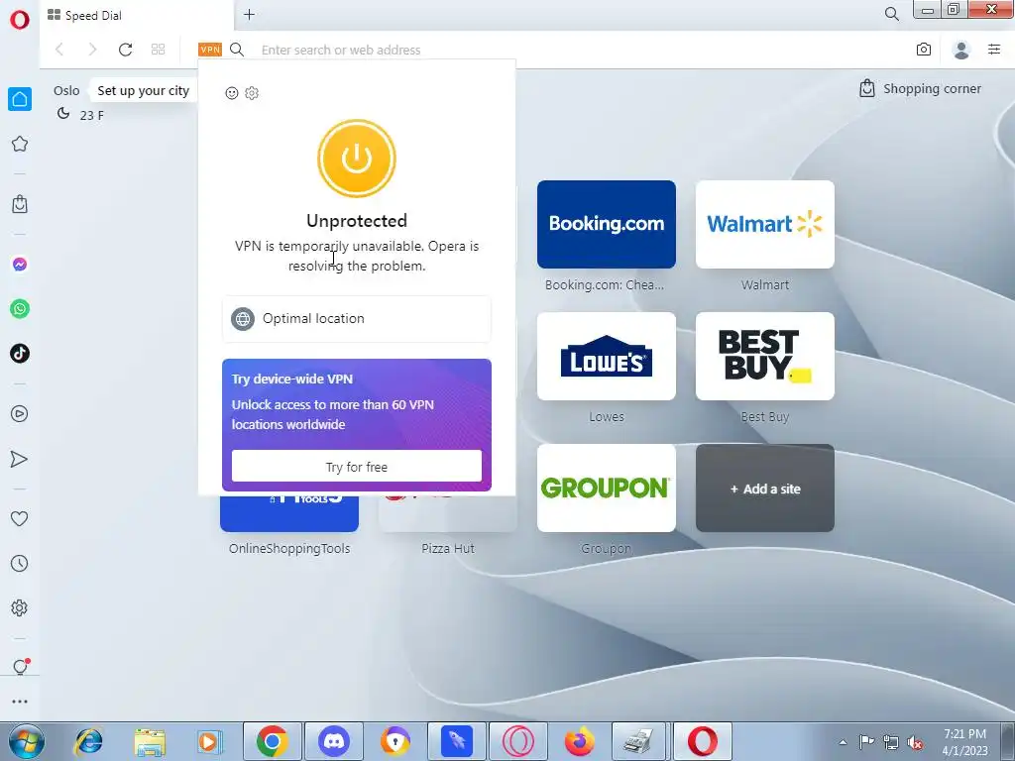Click the Windows Start button
The width and height of the screenshot is (1015, 761).
click(x=26, y=741)
